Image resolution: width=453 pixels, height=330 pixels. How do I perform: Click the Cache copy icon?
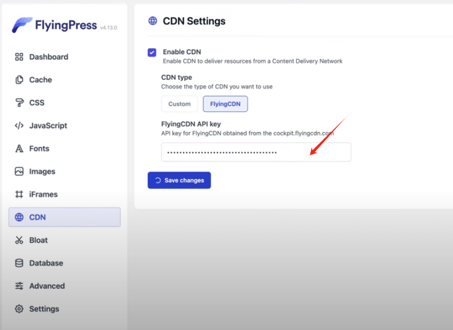point(19,80)
